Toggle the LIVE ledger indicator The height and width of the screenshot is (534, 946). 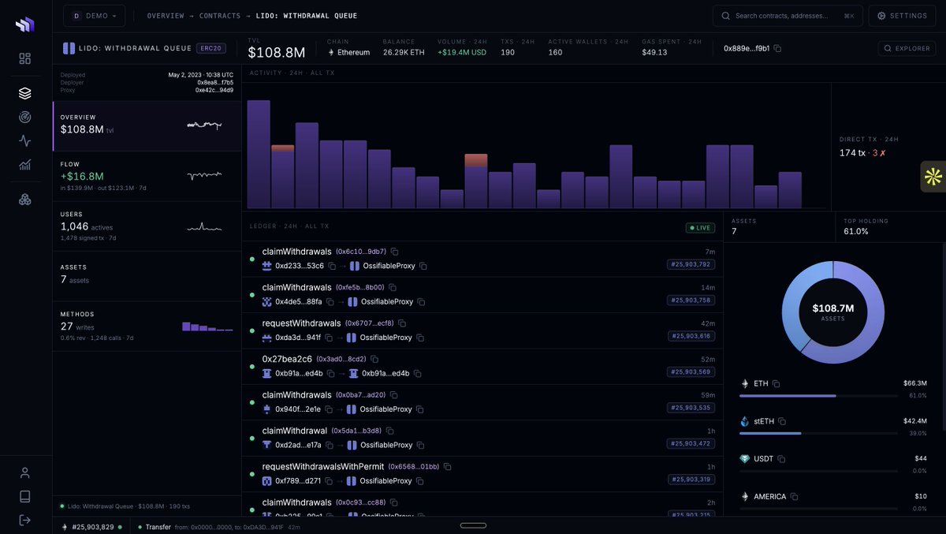click(700, 228)
